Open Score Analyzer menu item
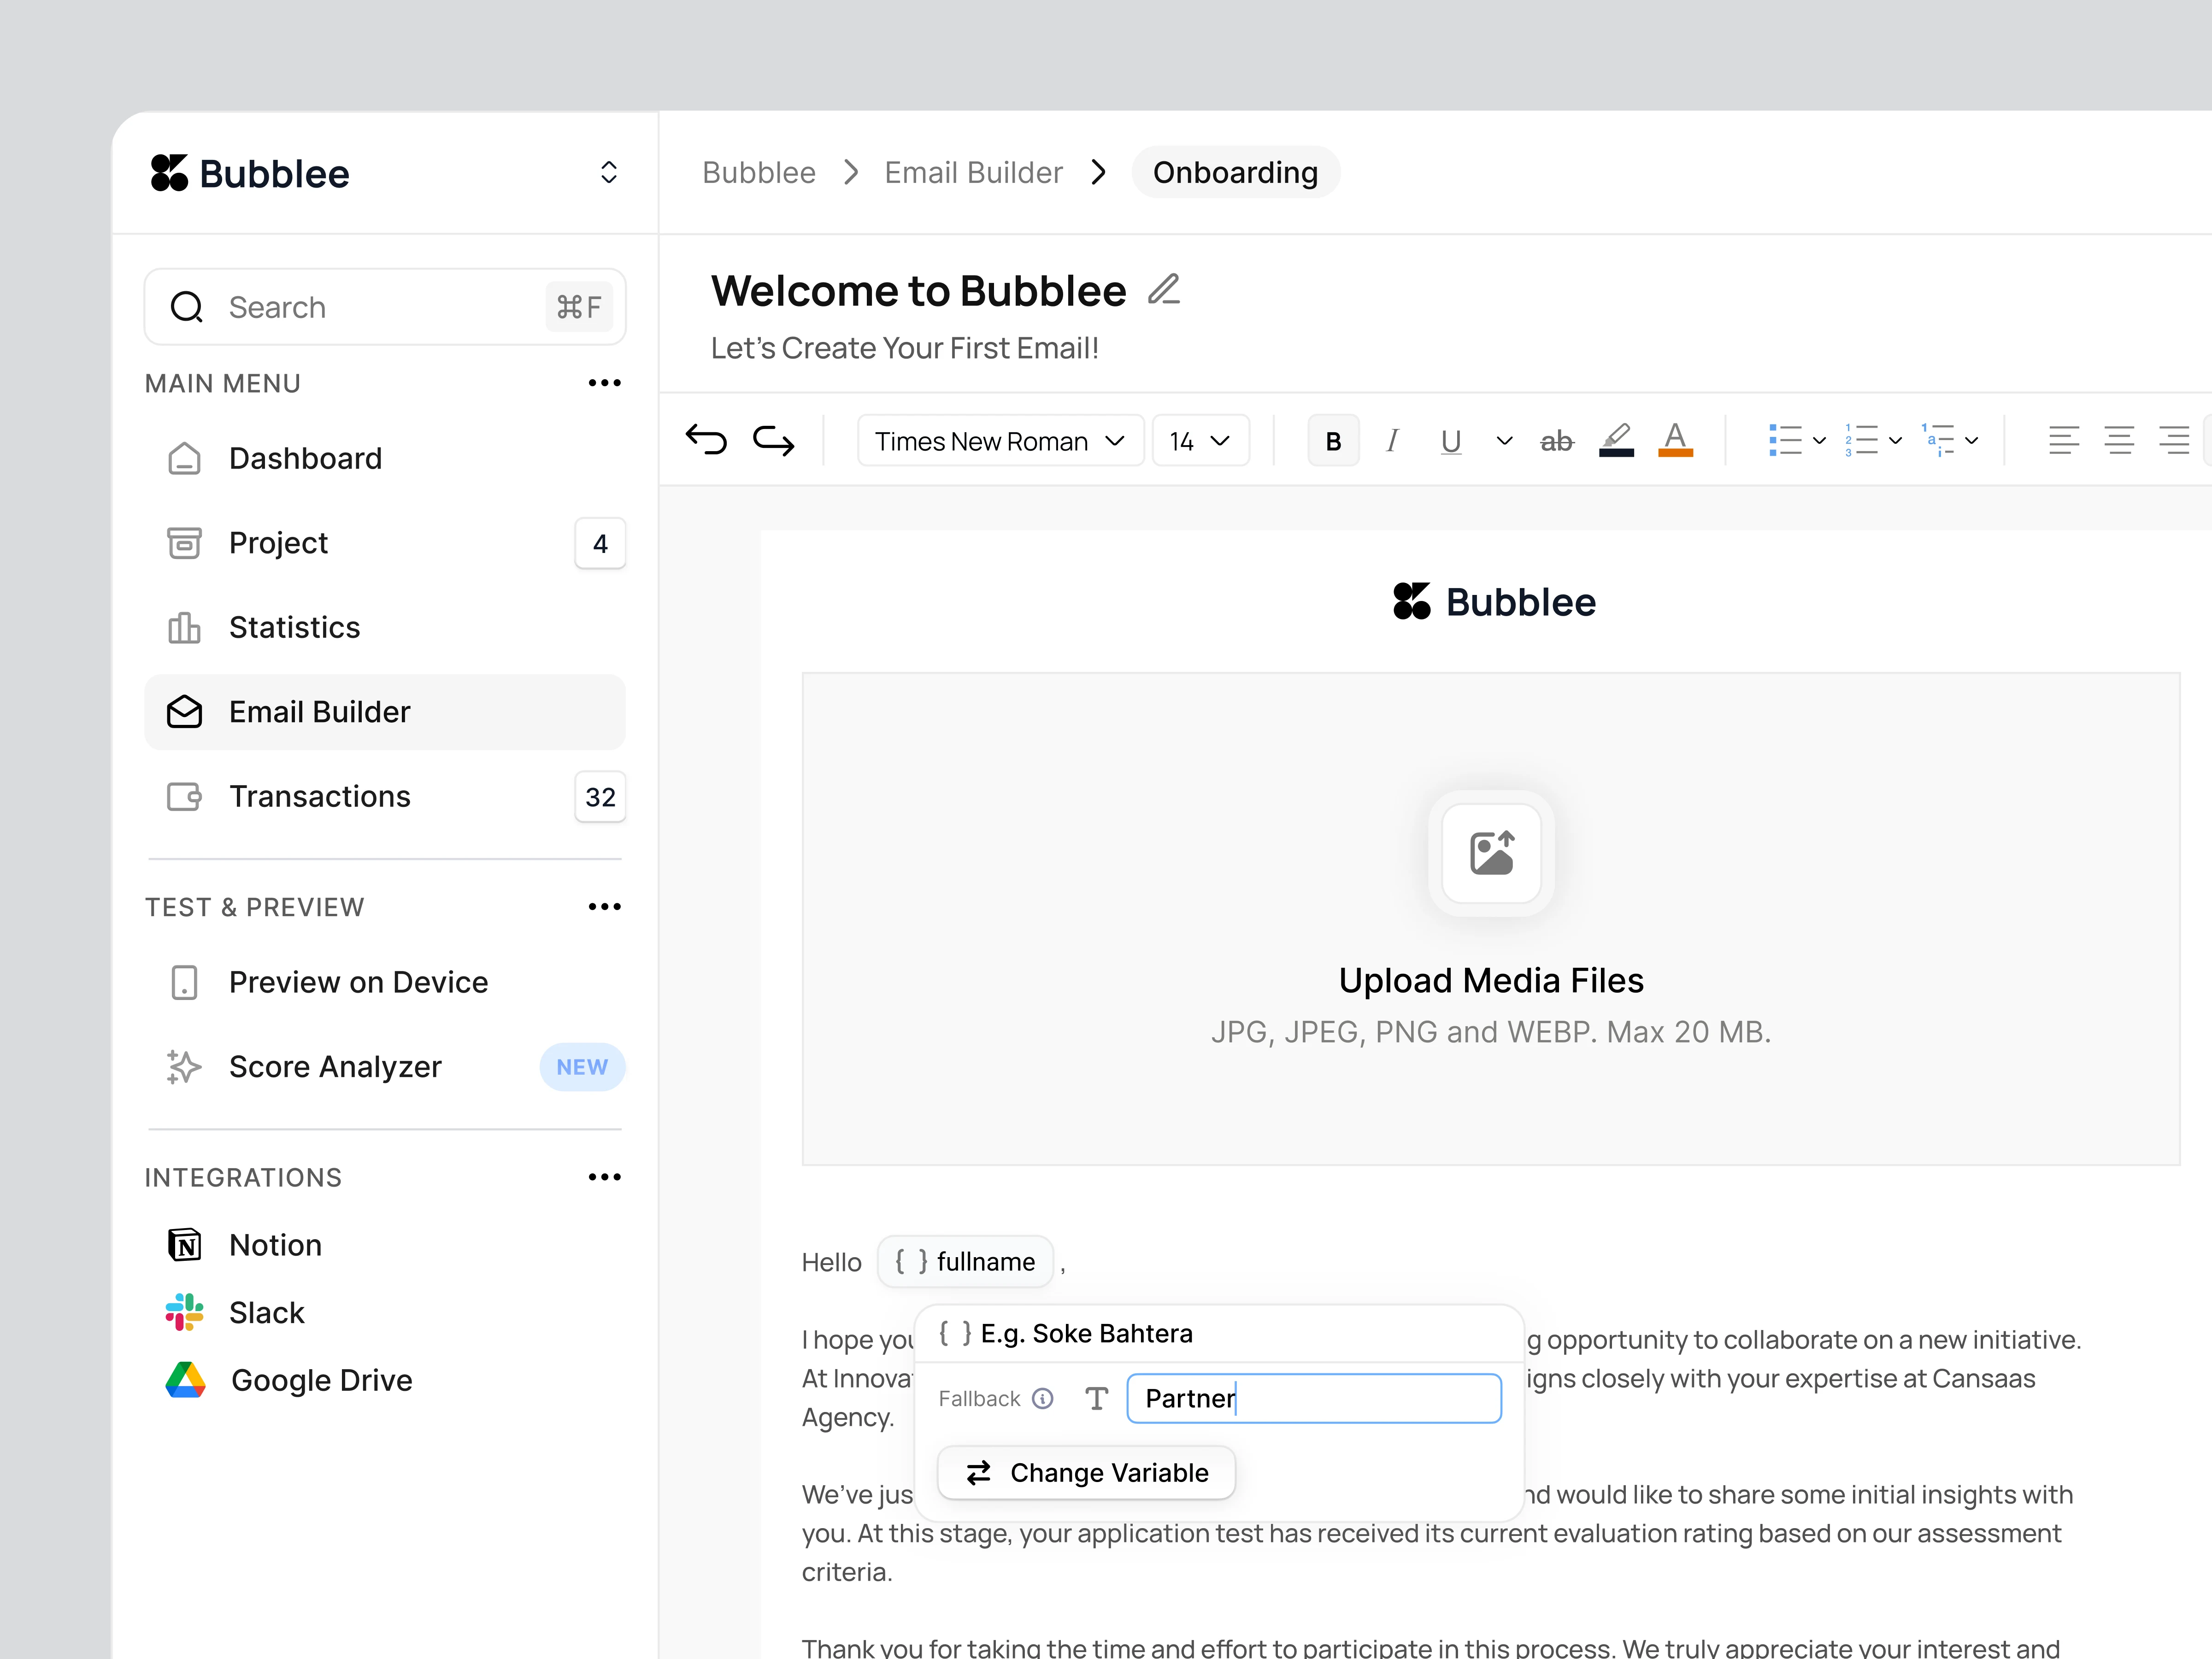 coord(335,1067)
